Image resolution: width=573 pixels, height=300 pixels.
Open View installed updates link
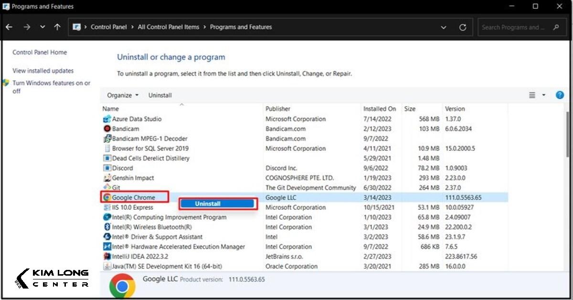click(43, 71)
